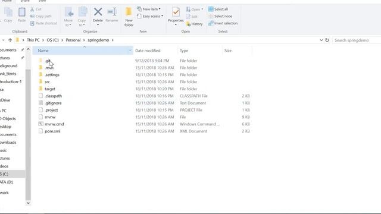Select OneDrive in the navigation pane
Image resolution: width=381 pixels, height=214 pixels.
click(5, 100)
